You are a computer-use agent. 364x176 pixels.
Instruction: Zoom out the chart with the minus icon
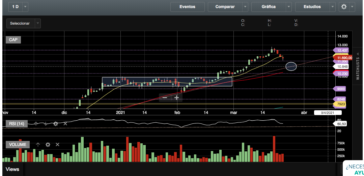click(x=165, y=98)
